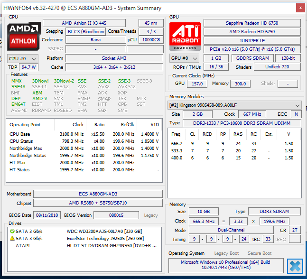Click the Windows 10 Professional OS field
307x279 pixels.
coord(226,265)
